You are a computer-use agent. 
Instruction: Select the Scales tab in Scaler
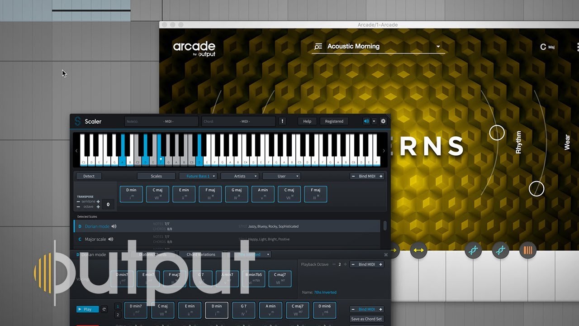[156, 176]
